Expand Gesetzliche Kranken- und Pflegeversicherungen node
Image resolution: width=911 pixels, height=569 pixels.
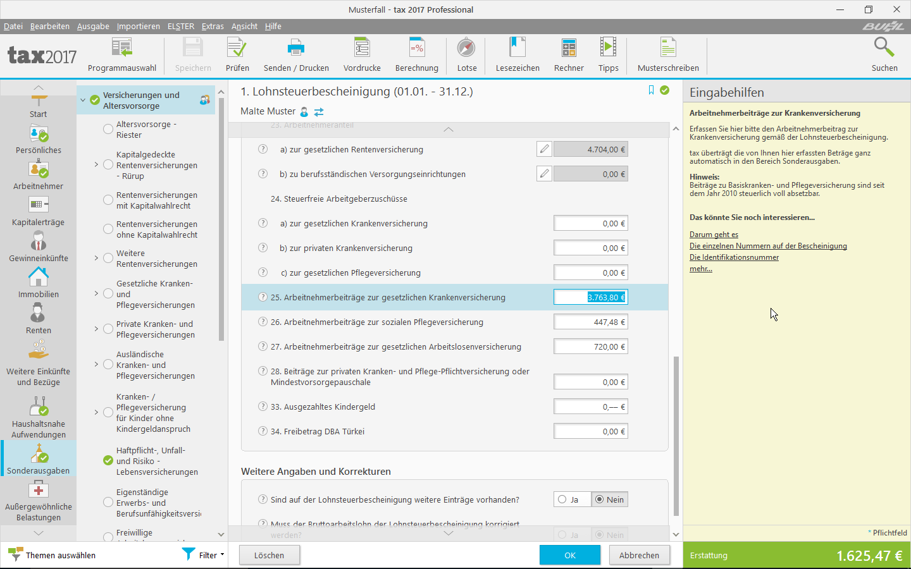[96, 293]
